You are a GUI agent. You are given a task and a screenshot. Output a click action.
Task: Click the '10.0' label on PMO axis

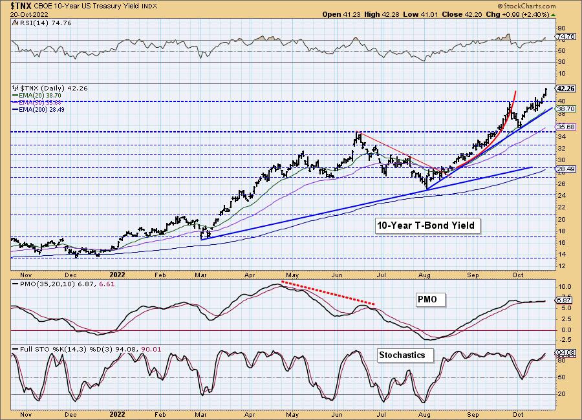tap(564, 287)
